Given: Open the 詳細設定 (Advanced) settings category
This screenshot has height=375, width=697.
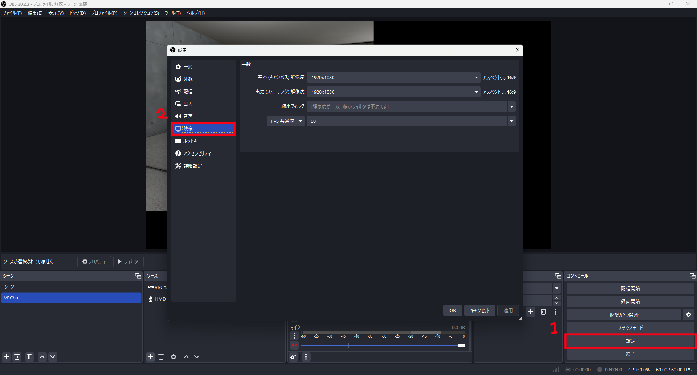Looking at the screenshot, I should tap(193, 165).
